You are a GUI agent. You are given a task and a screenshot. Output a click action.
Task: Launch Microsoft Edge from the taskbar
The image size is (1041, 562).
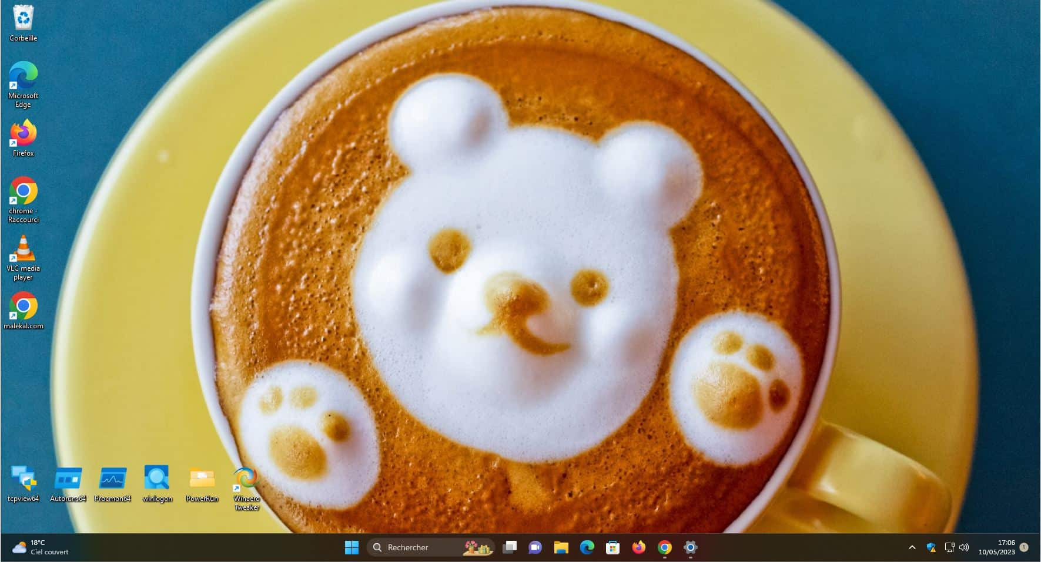tap(587, 547)
